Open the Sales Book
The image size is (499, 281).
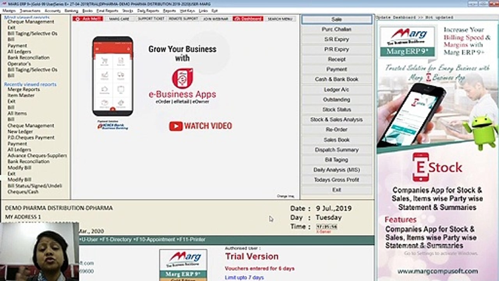(337, 140)
